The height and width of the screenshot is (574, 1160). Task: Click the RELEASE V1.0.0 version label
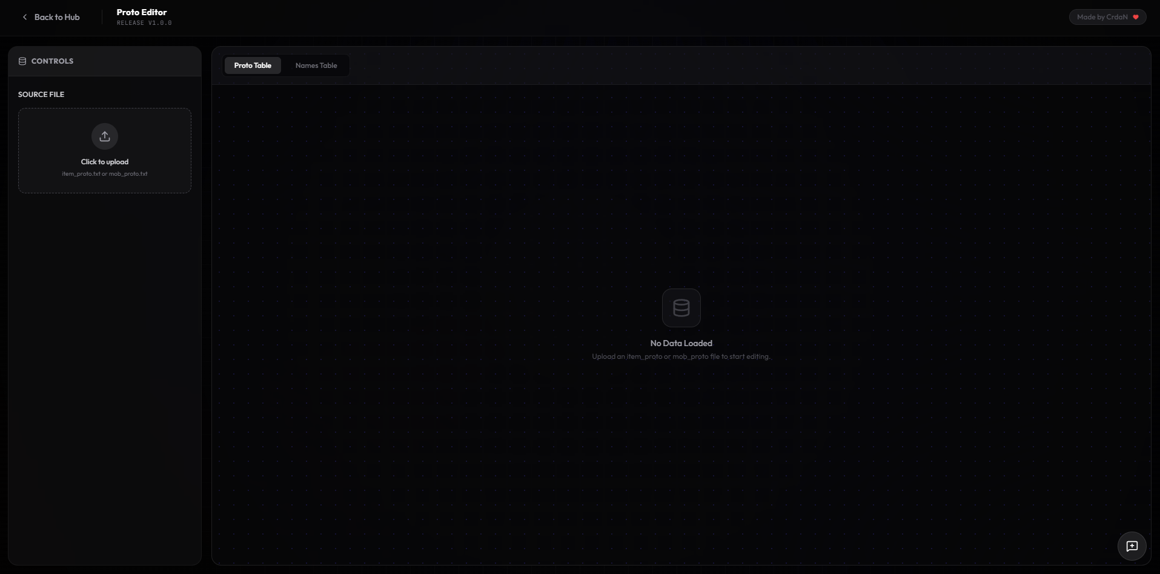click(144, 23)
